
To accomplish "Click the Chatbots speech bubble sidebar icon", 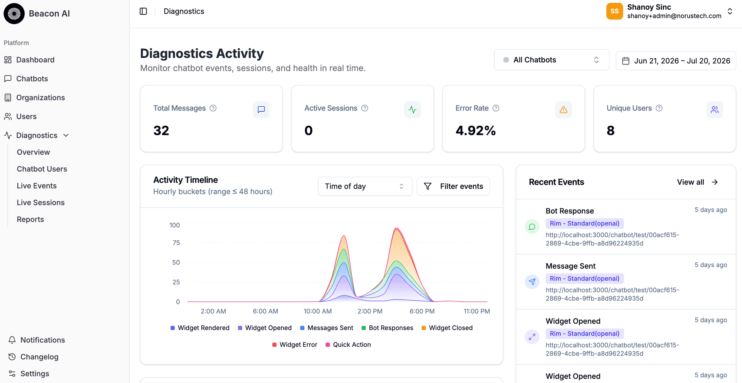I will 8,79.
